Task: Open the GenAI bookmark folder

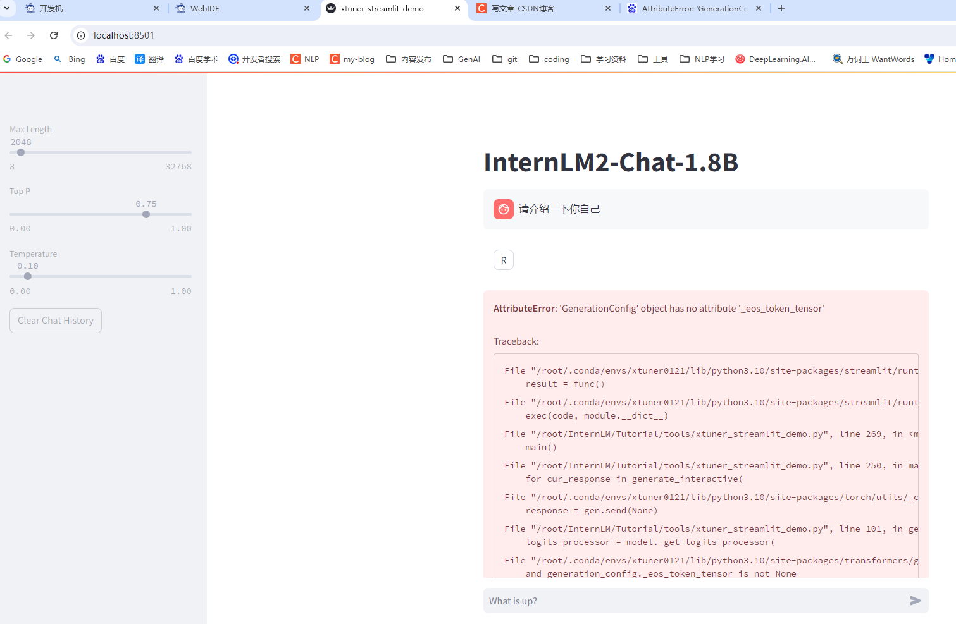Action: point(462,59)
